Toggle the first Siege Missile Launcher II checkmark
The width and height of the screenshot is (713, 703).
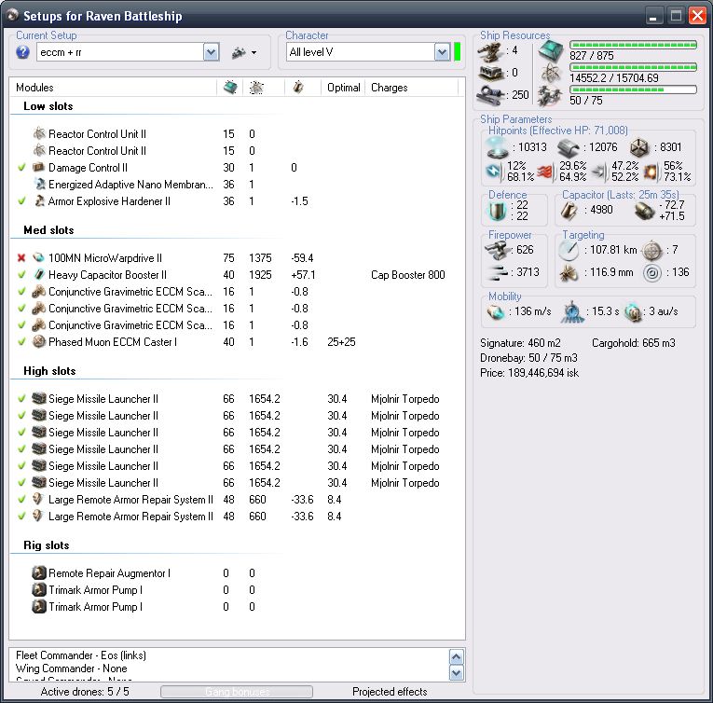click(x=21, y=399)
